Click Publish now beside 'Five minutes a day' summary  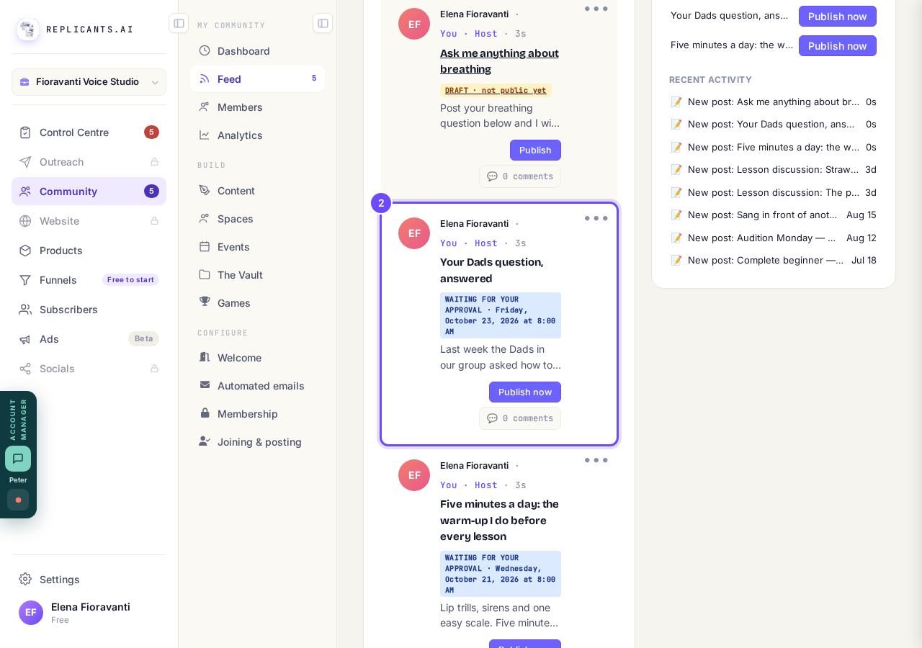pyautogui.click(x=838, y=45)
